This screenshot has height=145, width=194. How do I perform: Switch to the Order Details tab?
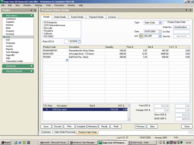(60, 17)
